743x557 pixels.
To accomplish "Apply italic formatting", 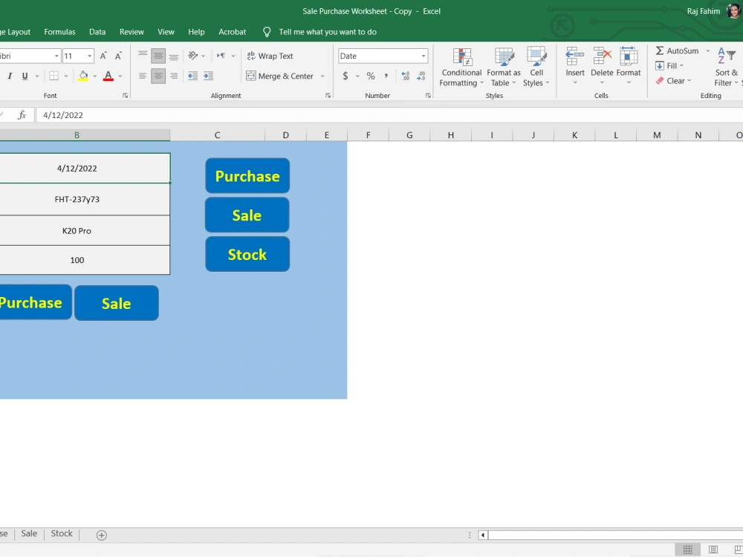I will tap(10, 76).
